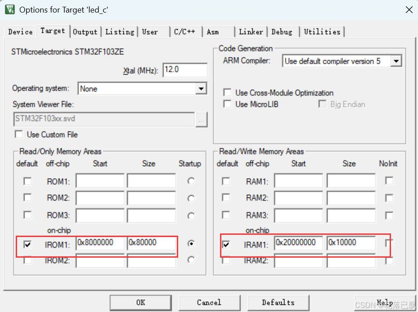Uncheck the IROM1 default checkbox
Screen dimensions: 418x312
click(27, 245)
